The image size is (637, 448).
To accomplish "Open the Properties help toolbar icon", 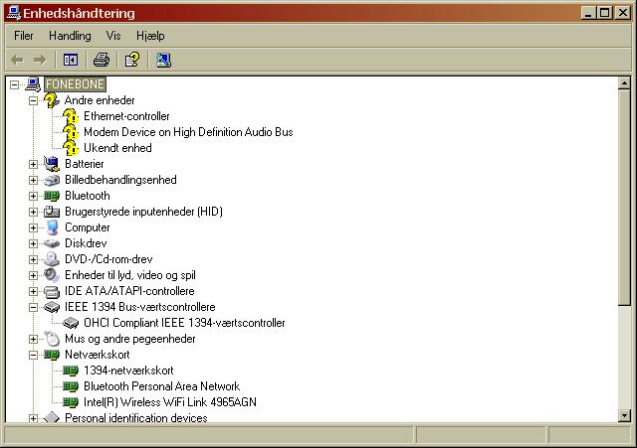I will point(132,60).
